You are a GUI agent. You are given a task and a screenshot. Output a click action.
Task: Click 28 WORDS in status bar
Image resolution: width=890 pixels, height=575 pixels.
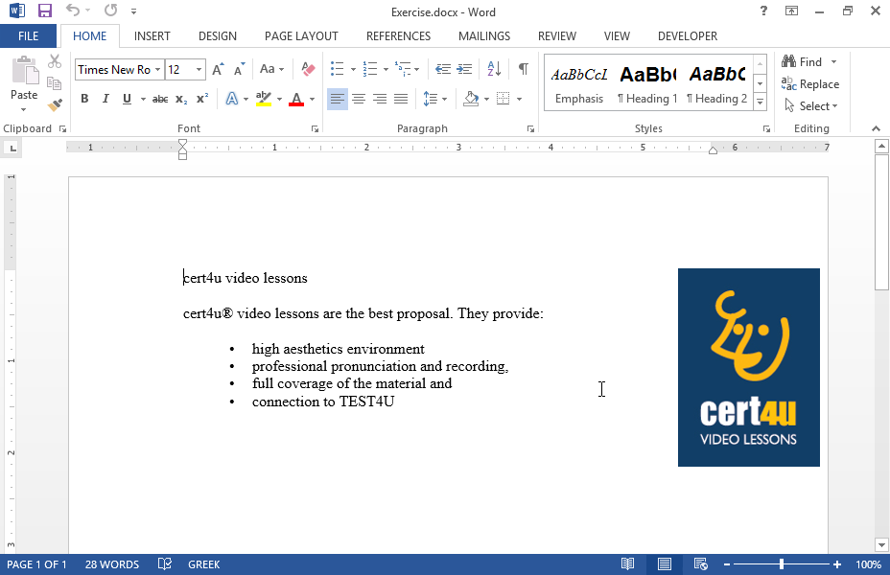point(112,564)
